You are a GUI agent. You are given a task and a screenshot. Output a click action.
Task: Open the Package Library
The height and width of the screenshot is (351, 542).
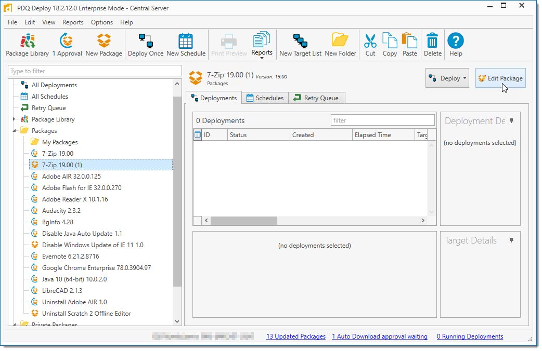27,44
